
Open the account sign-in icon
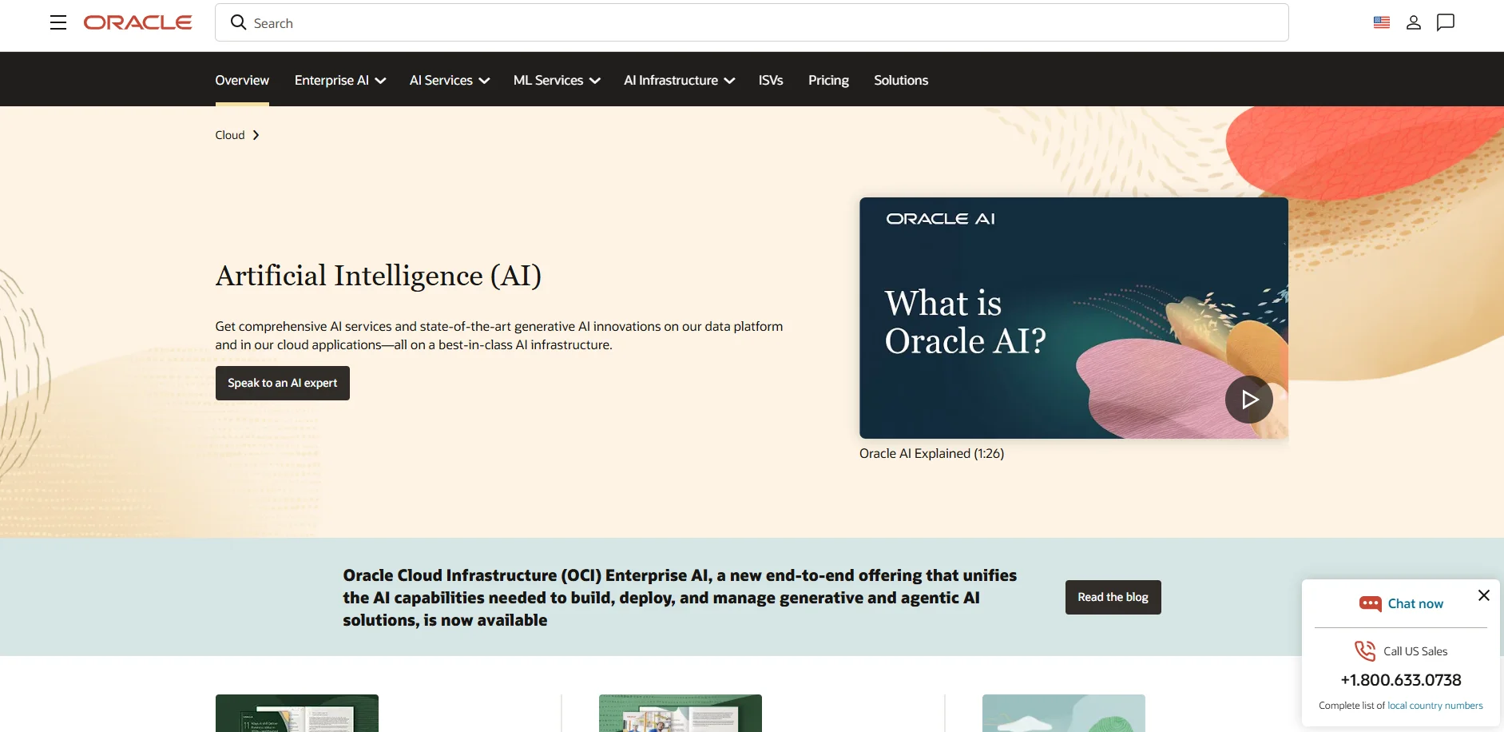tap(1413, 22)
